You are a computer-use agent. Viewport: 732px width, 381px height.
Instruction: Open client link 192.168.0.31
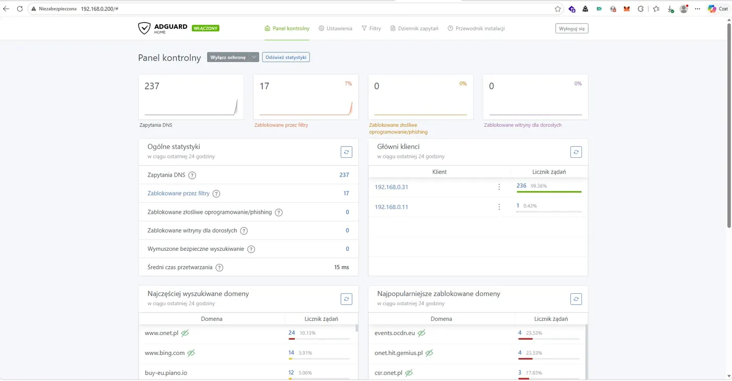pos(391,187)
